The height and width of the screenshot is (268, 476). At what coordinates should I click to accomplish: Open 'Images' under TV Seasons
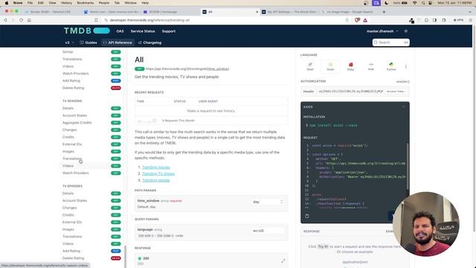(x=68, y=151)
